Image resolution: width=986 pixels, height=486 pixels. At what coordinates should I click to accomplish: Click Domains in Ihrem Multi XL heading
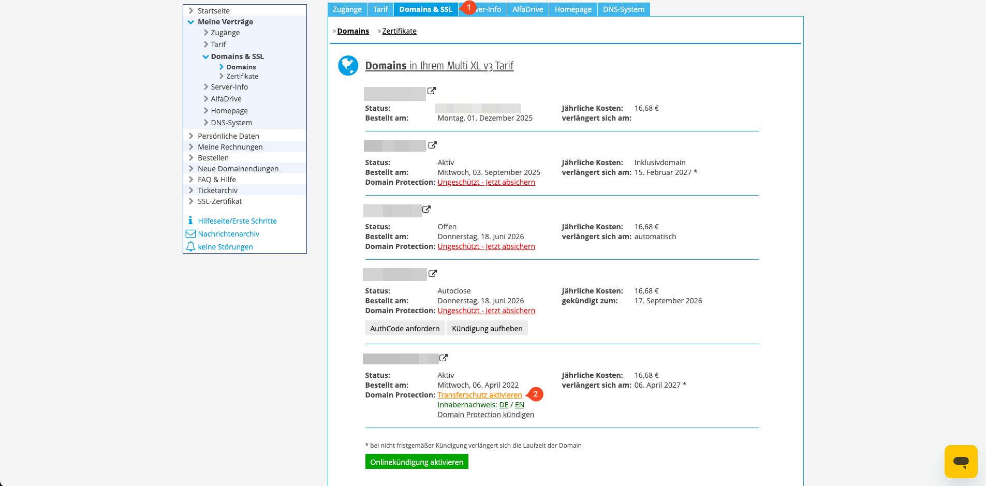click(439, 66)
